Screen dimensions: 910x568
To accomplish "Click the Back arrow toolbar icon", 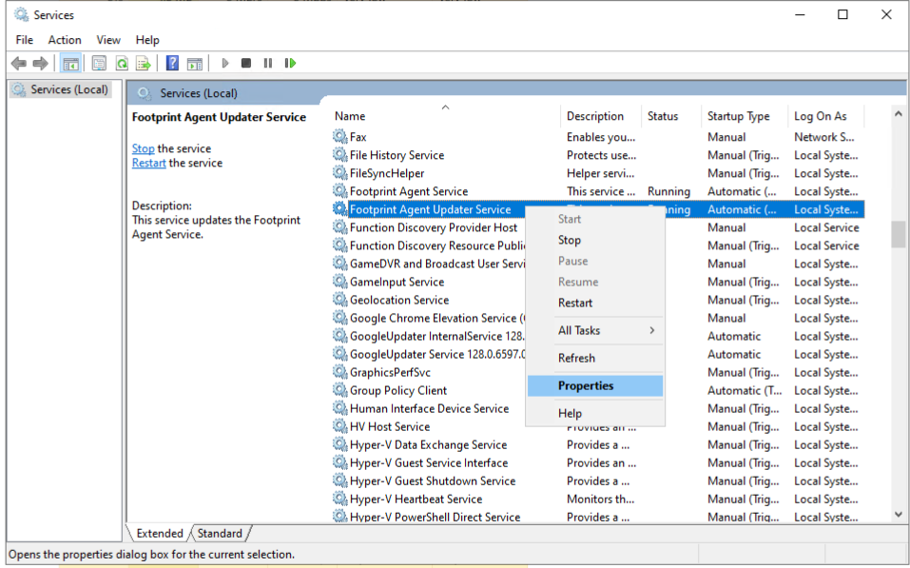I will coord(19,63).
